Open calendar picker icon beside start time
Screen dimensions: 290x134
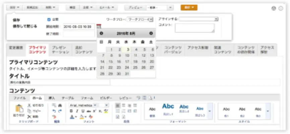coord(98,26)
